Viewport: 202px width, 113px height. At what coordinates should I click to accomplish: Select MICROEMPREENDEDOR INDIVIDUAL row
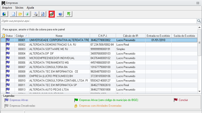coord(99,58)
